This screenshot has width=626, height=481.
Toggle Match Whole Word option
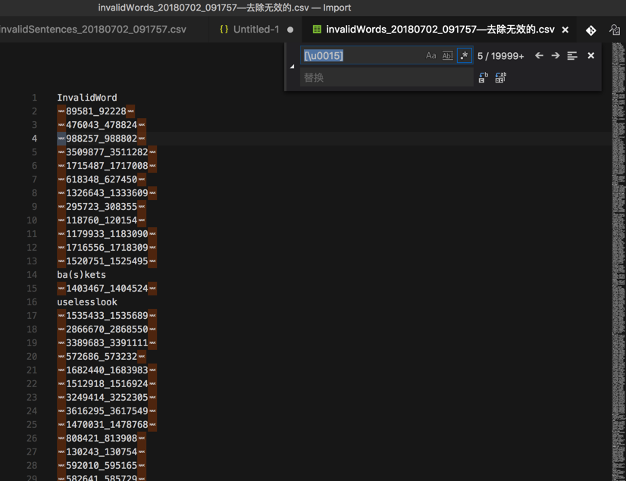[447, 55]
